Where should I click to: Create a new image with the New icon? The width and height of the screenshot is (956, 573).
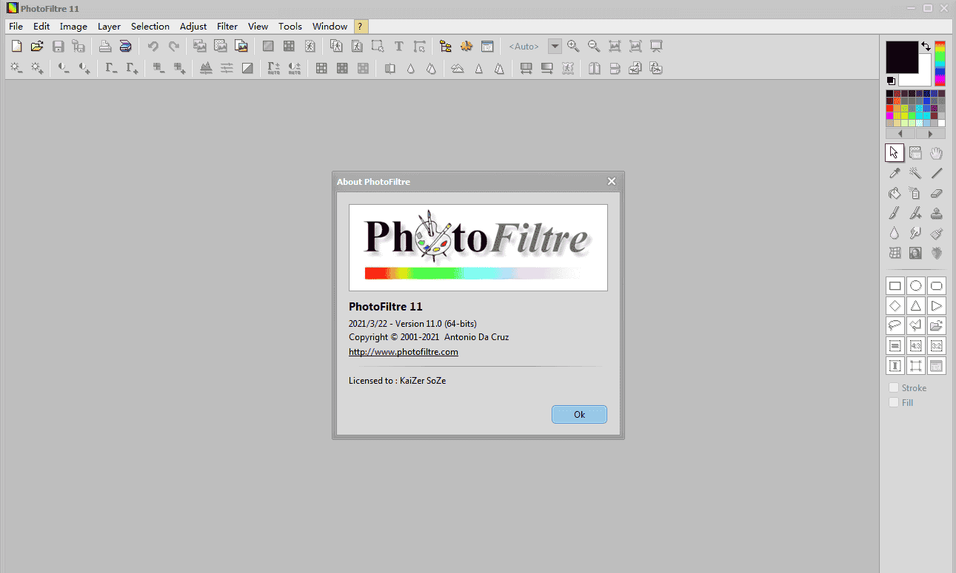(x=16, y=46)
